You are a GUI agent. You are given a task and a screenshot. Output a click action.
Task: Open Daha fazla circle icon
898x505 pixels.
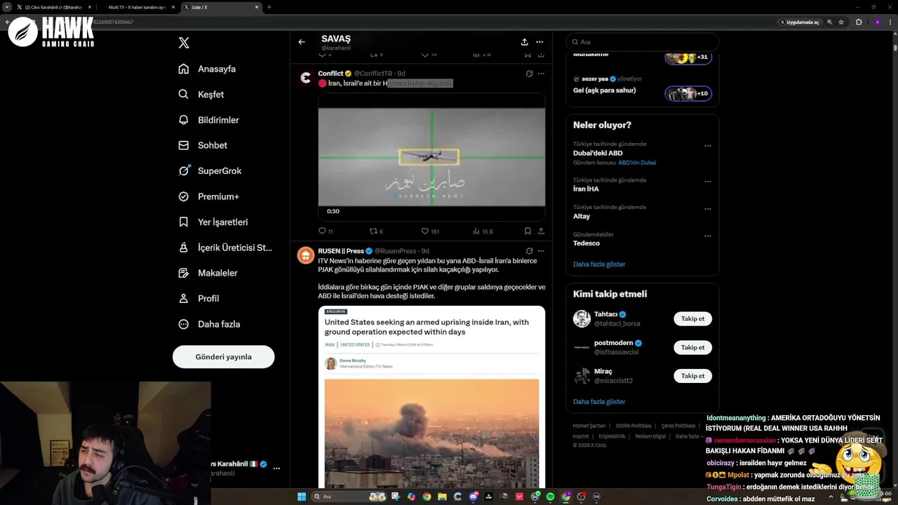[x=184, y=324]
